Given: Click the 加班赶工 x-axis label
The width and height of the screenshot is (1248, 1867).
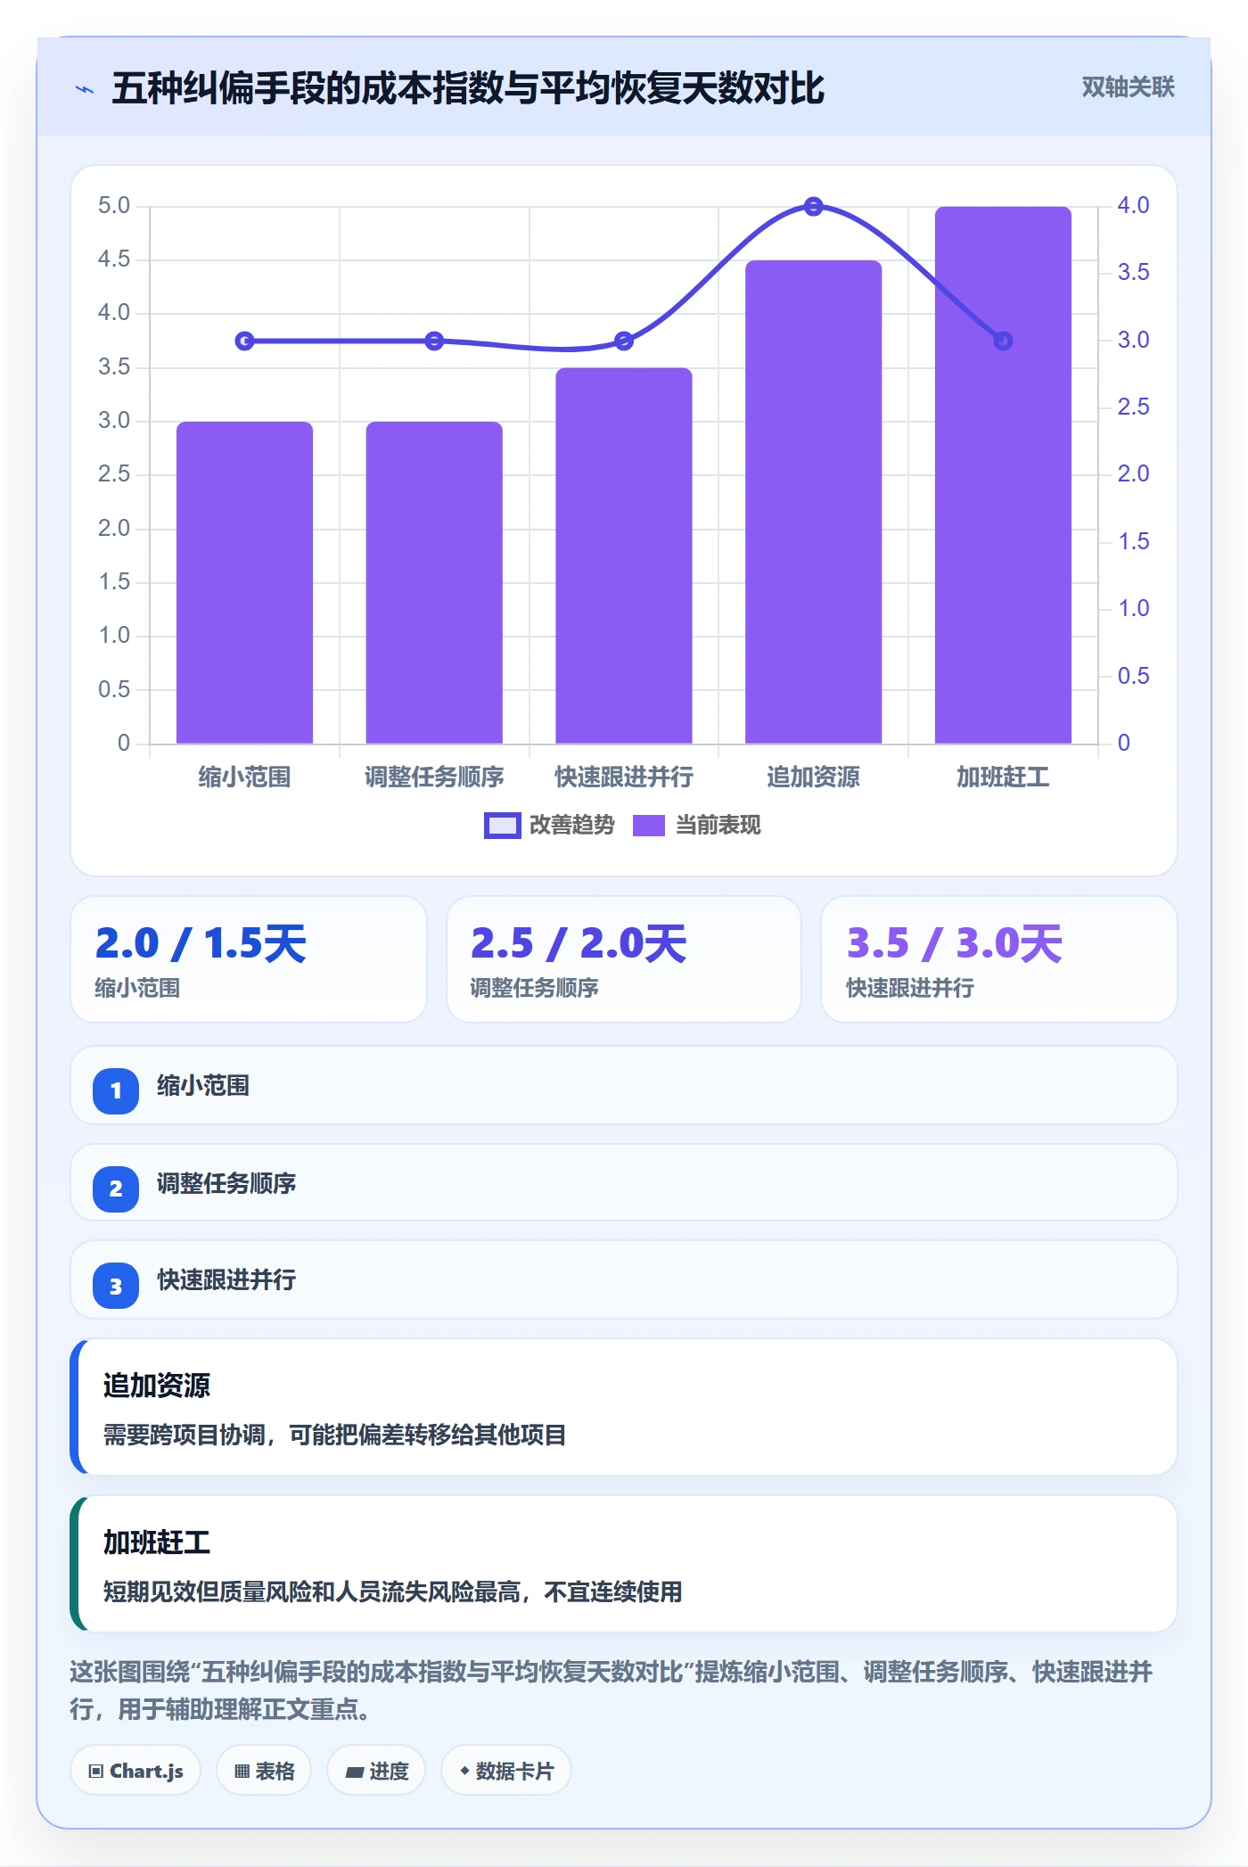Looking at the screenshot, I should 1003,777.
